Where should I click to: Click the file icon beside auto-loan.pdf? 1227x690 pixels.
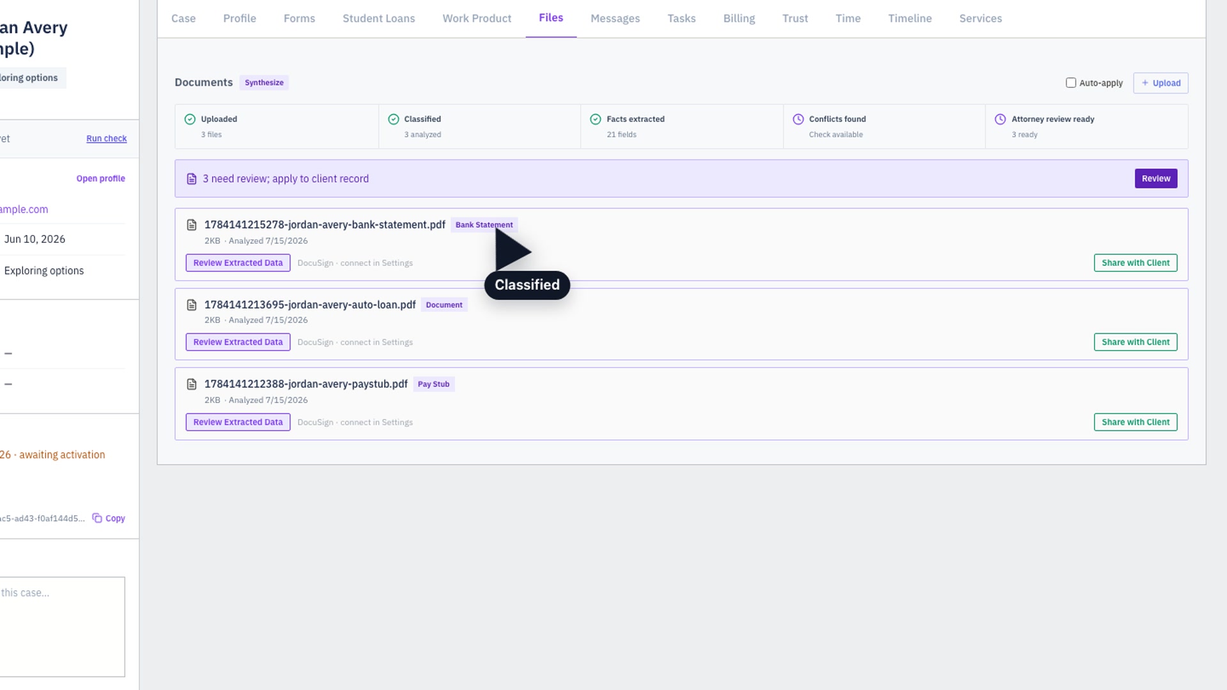pos(192,305)
